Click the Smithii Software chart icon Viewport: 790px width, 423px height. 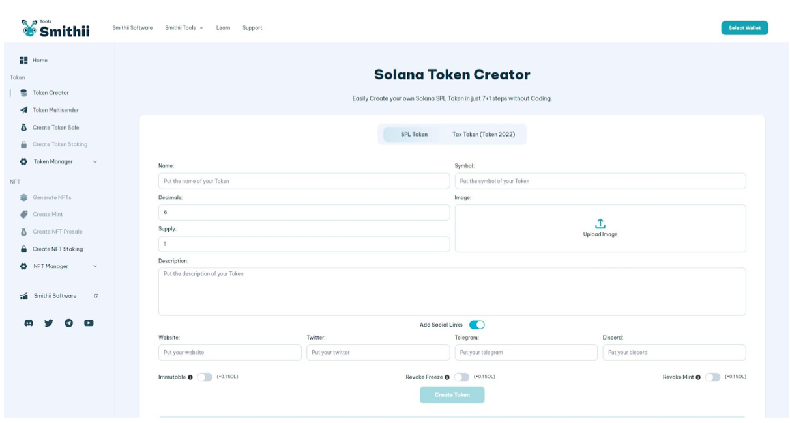point(23,296)
